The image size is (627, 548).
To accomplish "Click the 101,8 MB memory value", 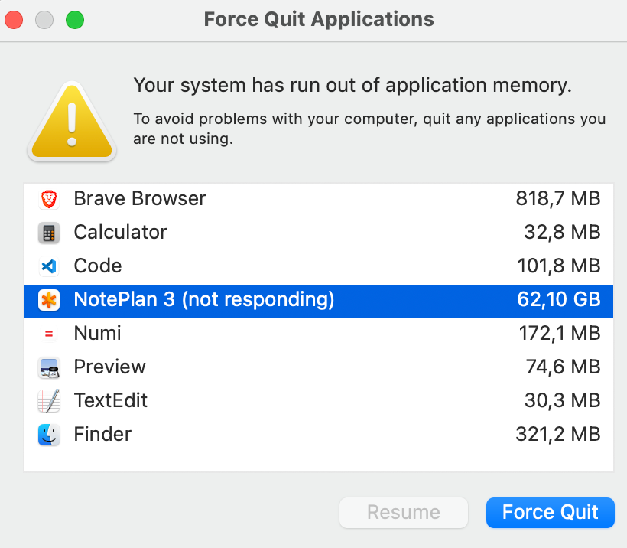I will [559, 266].
